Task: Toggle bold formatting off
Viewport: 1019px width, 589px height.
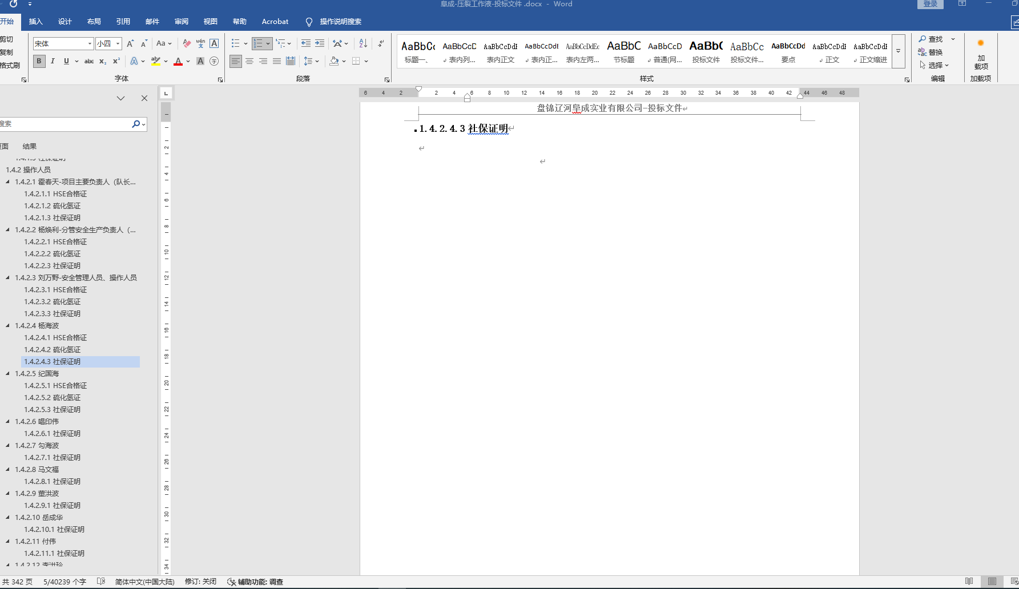Action: (39, 61)
